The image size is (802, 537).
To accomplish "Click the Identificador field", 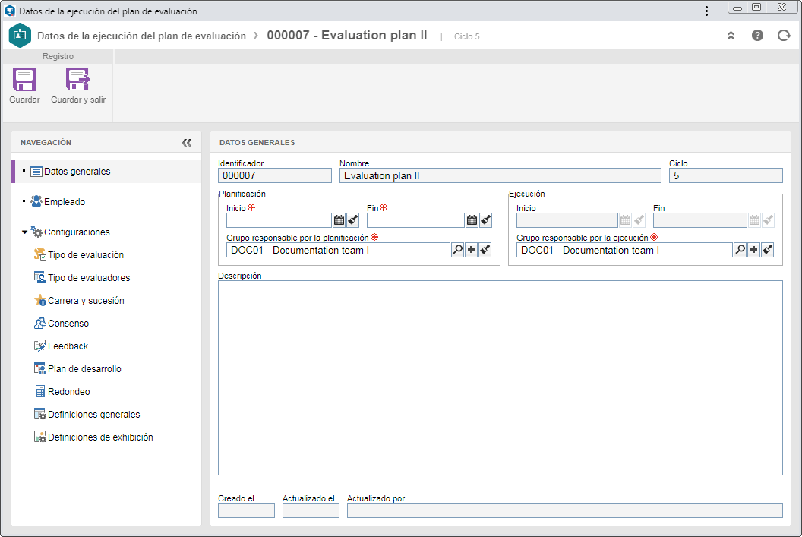I will pos(275,176).
